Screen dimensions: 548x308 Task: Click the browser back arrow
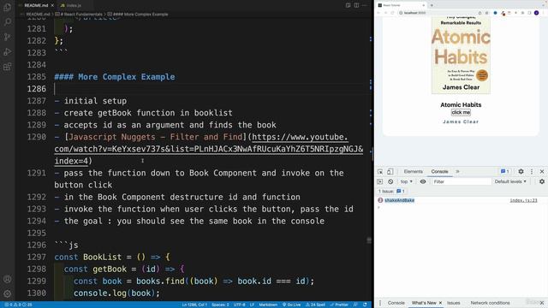pos(378,13)
